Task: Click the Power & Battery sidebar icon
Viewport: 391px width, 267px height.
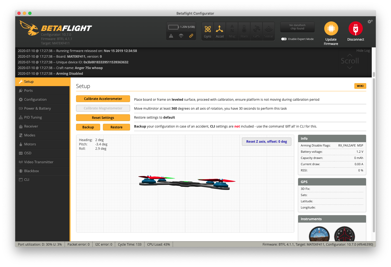Action: point(21,109)
